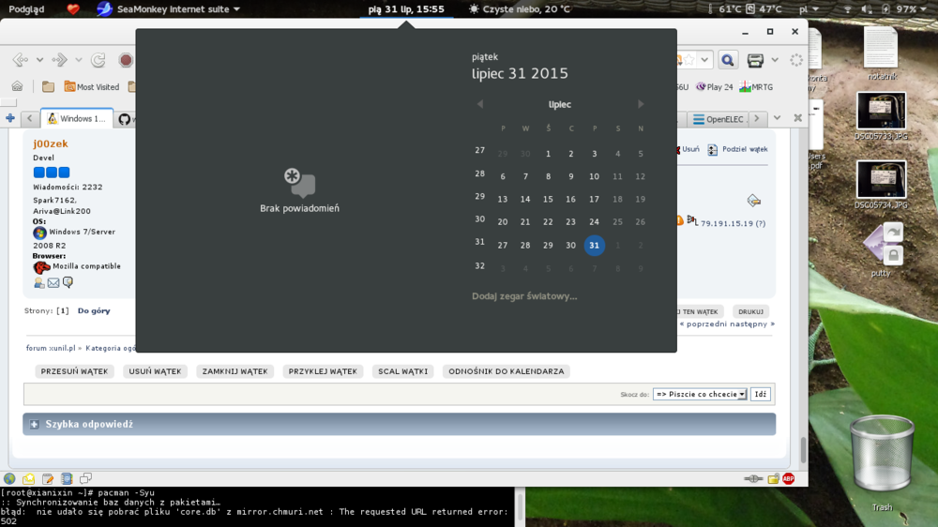938x527 pixels.
Task: Open Mail & Newsgroups icon in status bar
Action: coord(29,478)
